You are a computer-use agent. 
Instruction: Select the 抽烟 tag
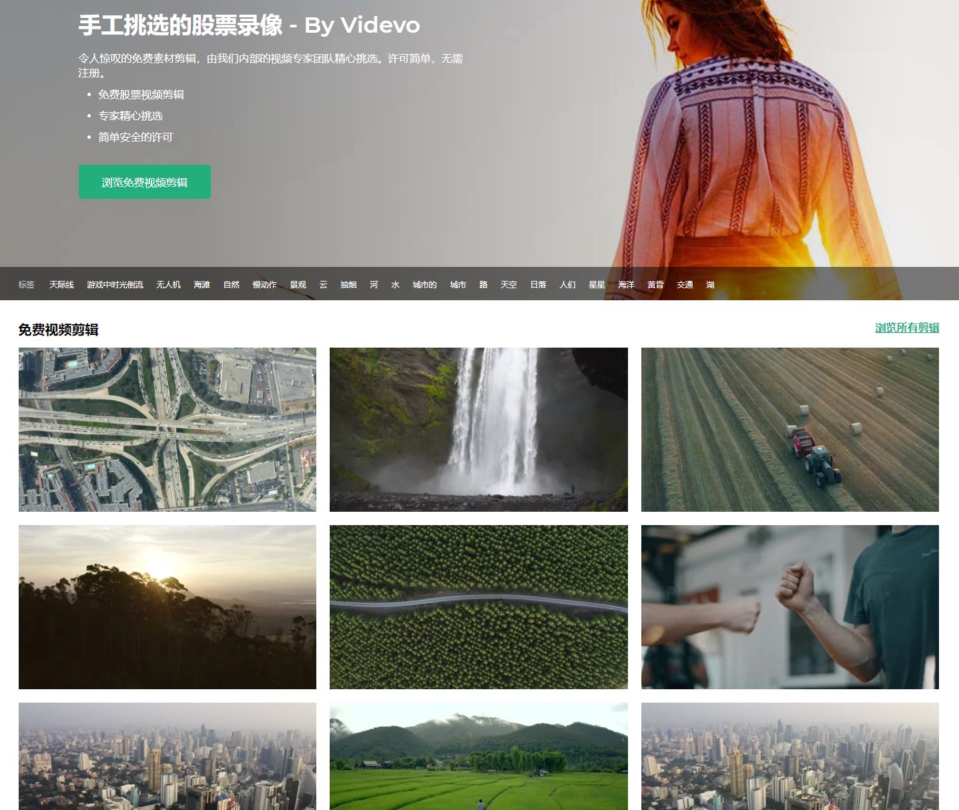(348, 284)
